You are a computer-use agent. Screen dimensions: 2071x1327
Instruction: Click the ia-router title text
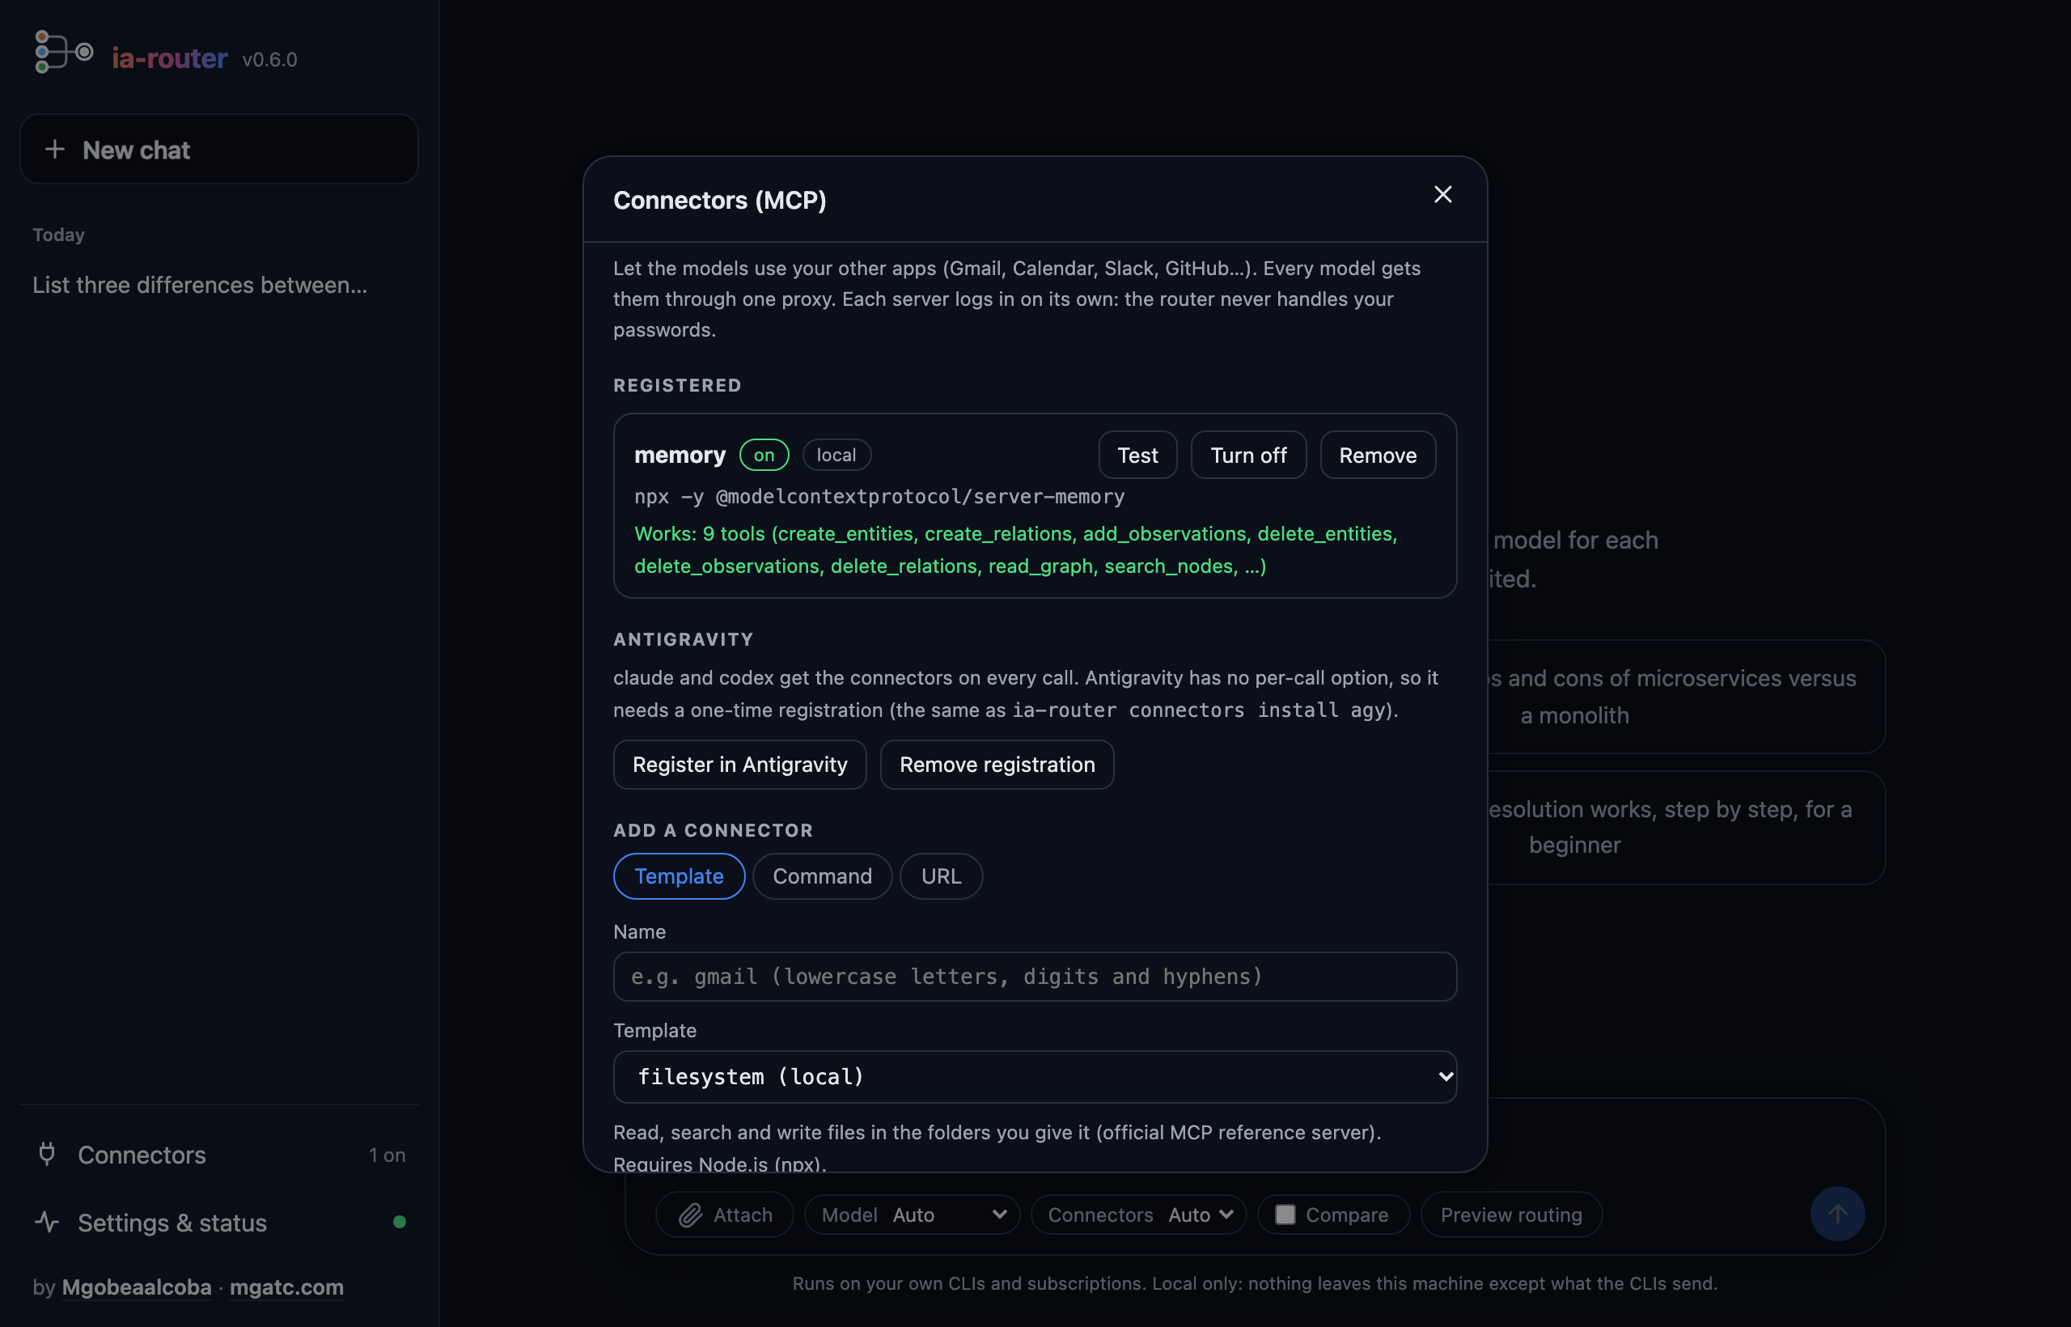click(x=170, y=57)
